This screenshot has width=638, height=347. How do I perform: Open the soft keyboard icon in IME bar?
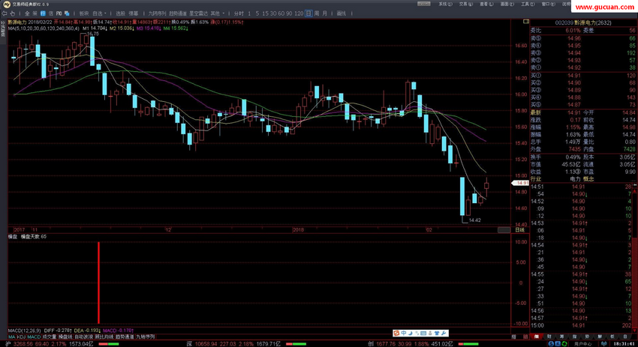click(x=423, y=334)
